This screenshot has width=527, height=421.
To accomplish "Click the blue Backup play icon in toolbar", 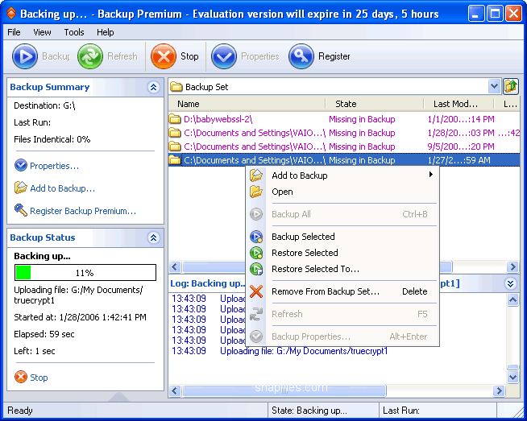I will click(x=25, y=56).
